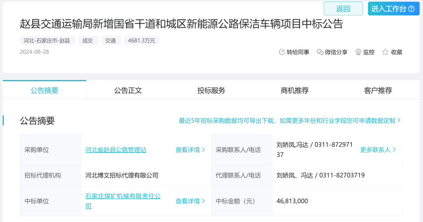Screen dimensions: 423x222
Task: Click 河北博文招标代理有限公司 cell
Action: coord(146,175)
